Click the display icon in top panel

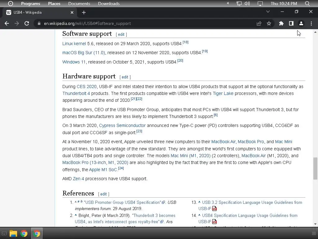260,3
